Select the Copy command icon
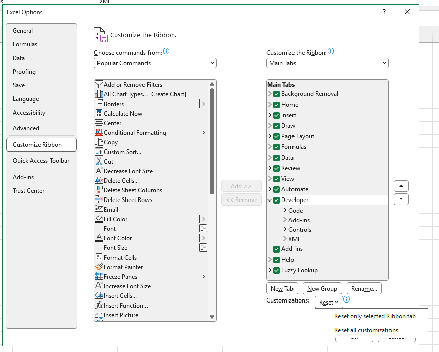This screenshot has width=439, height=352. (x=99, y=142)
